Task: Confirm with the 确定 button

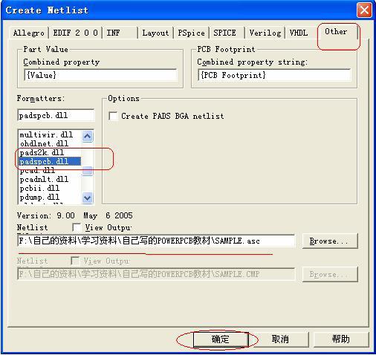Action: click(x=221, y=339)
